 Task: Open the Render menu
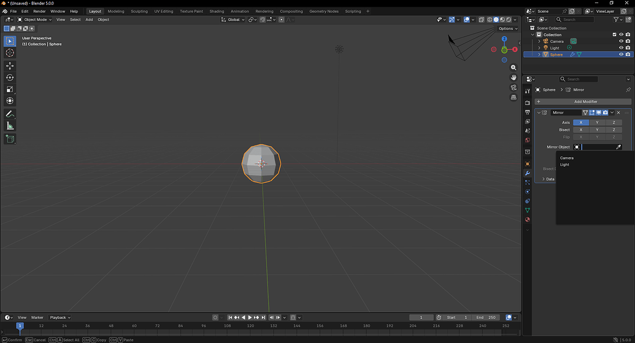click(39, 11)
